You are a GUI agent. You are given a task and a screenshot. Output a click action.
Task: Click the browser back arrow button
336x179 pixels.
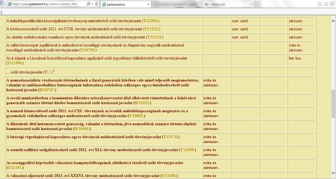coord(2,4)
